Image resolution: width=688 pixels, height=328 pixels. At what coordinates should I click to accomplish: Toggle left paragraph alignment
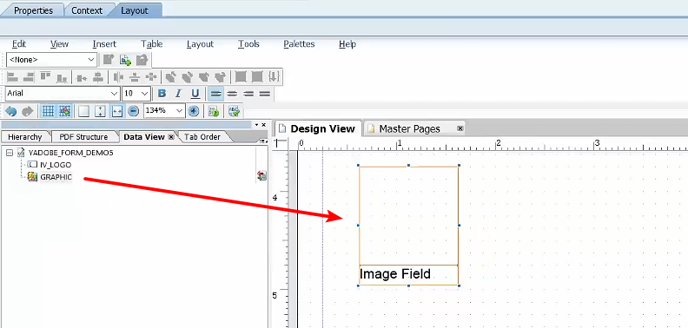(x=215, y=94)
